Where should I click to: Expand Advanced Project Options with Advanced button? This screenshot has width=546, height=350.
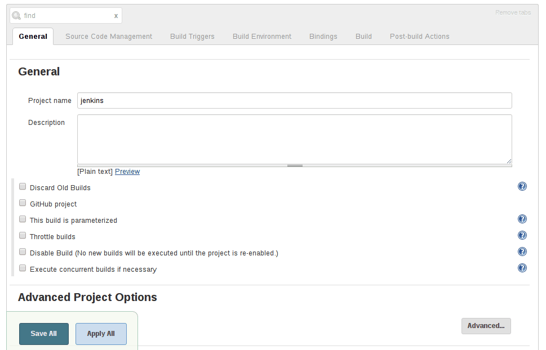(x=486, y=326)
